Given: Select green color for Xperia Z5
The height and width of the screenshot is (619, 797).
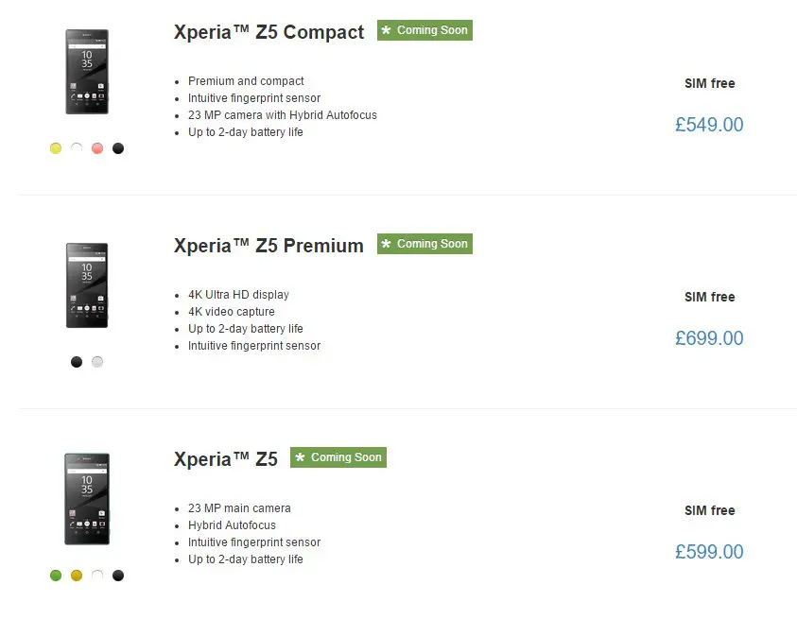Looking at the screenshot, I should pyautogui.click(x=56, y=576).
